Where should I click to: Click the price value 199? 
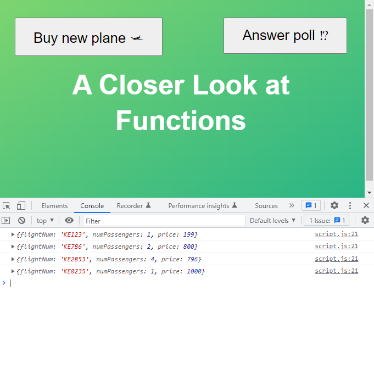(x=188, y=234)
